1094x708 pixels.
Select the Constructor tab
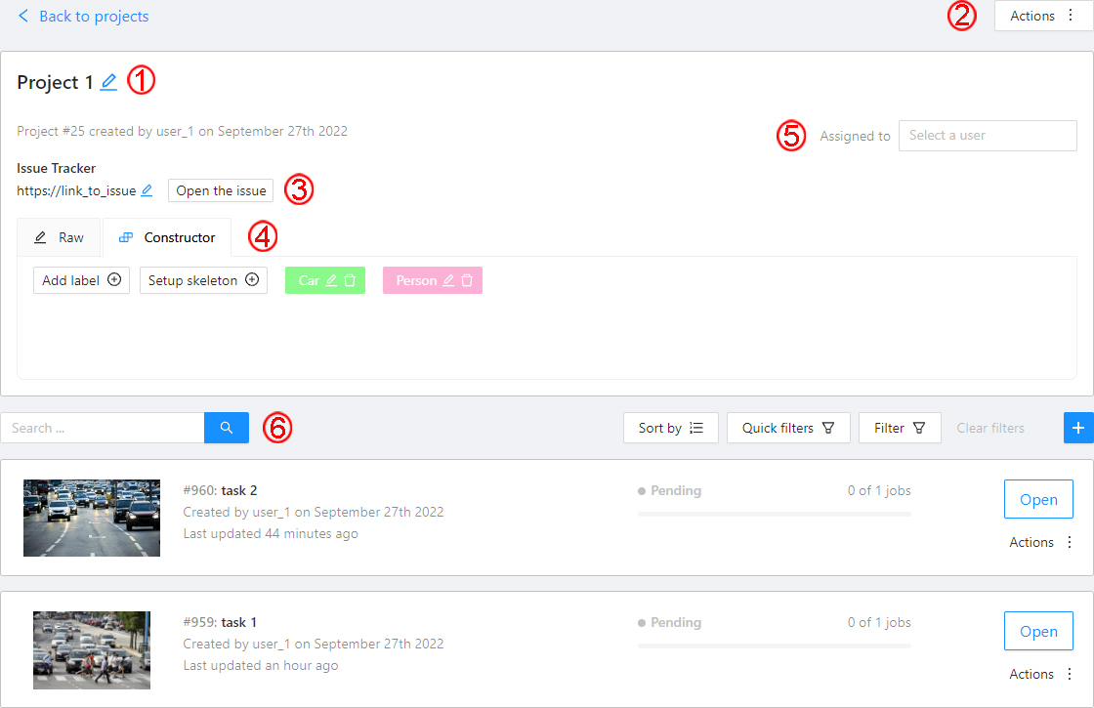[167, 237]
